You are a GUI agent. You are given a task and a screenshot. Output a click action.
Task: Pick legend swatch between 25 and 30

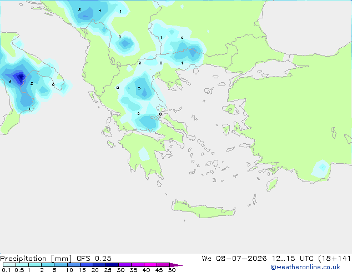pos(112,265)
